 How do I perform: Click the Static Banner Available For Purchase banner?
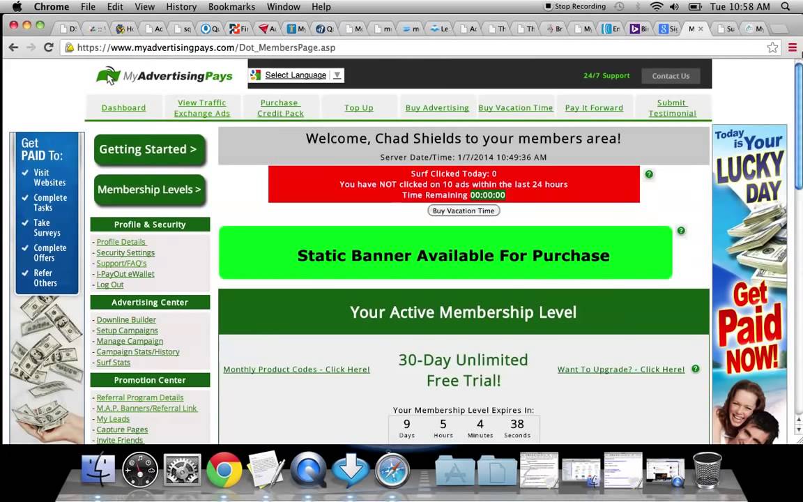[x=445, y=252]
